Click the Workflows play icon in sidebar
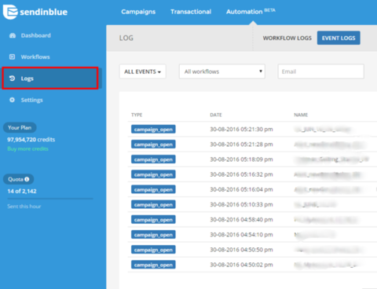The height and width of the screenshot is (289, 377). click(12, 57)
